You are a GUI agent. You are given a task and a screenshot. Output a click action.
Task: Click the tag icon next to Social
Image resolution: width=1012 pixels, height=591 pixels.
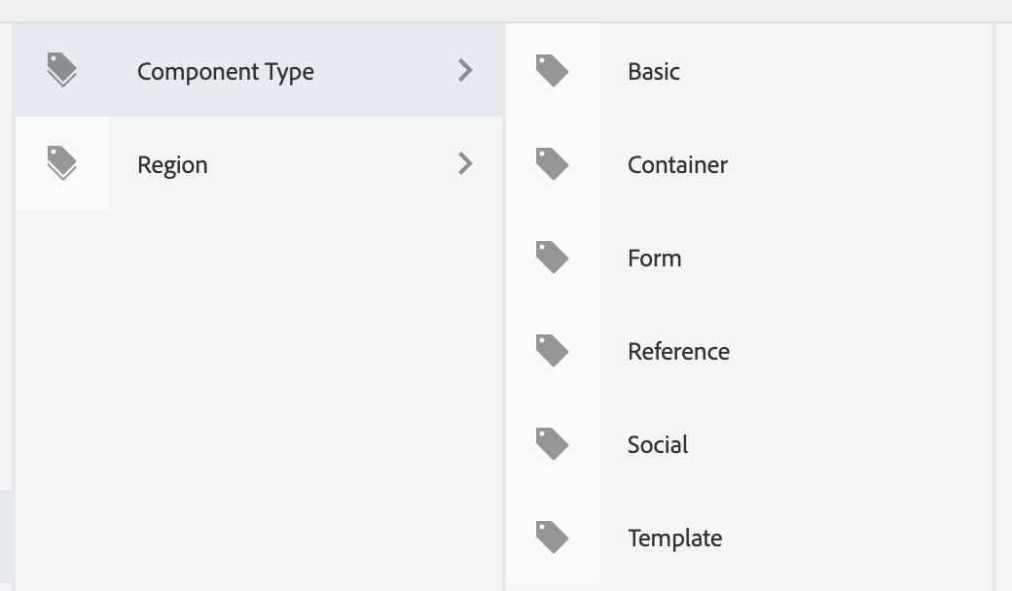pos(552,443)
